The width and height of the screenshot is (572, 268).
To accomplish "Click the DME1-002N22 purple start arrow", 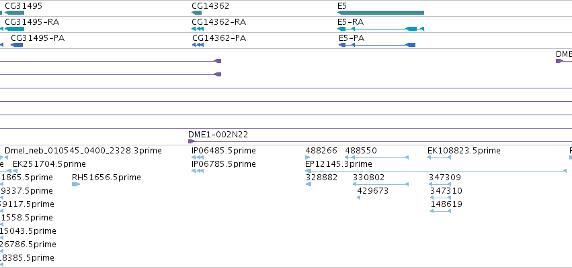I will pyautogui.click(x=192, y=141).
